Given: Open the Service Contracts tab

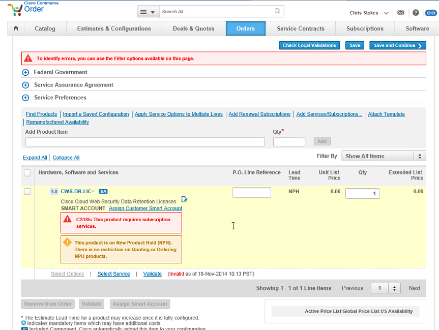Looking at the screenshot, I should click(301, 28).
